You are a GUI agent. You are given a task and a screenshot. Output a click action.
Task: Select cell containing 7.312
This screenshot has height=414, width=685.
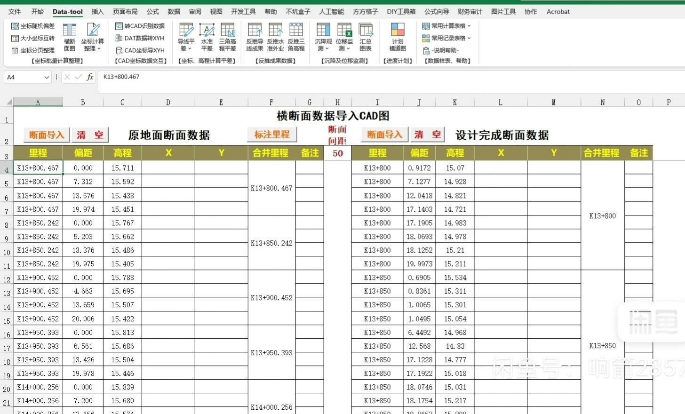pos(83,182)
